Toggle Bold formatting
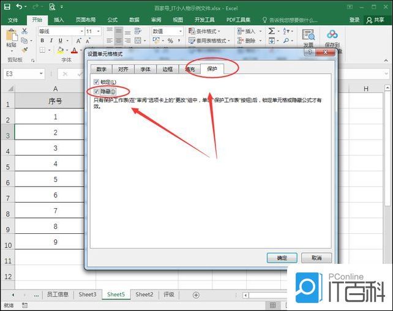 [x=42, y=40]
